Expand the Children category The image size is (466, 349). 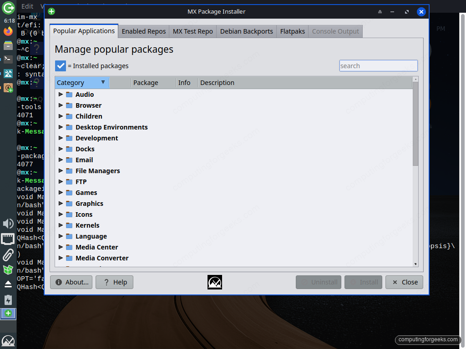(61, 116)
